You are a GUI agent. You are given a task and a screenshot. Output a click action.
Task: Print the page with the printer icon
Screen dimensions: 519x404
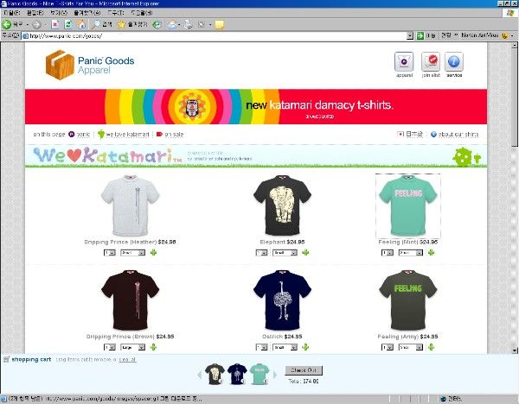point(188,24)
